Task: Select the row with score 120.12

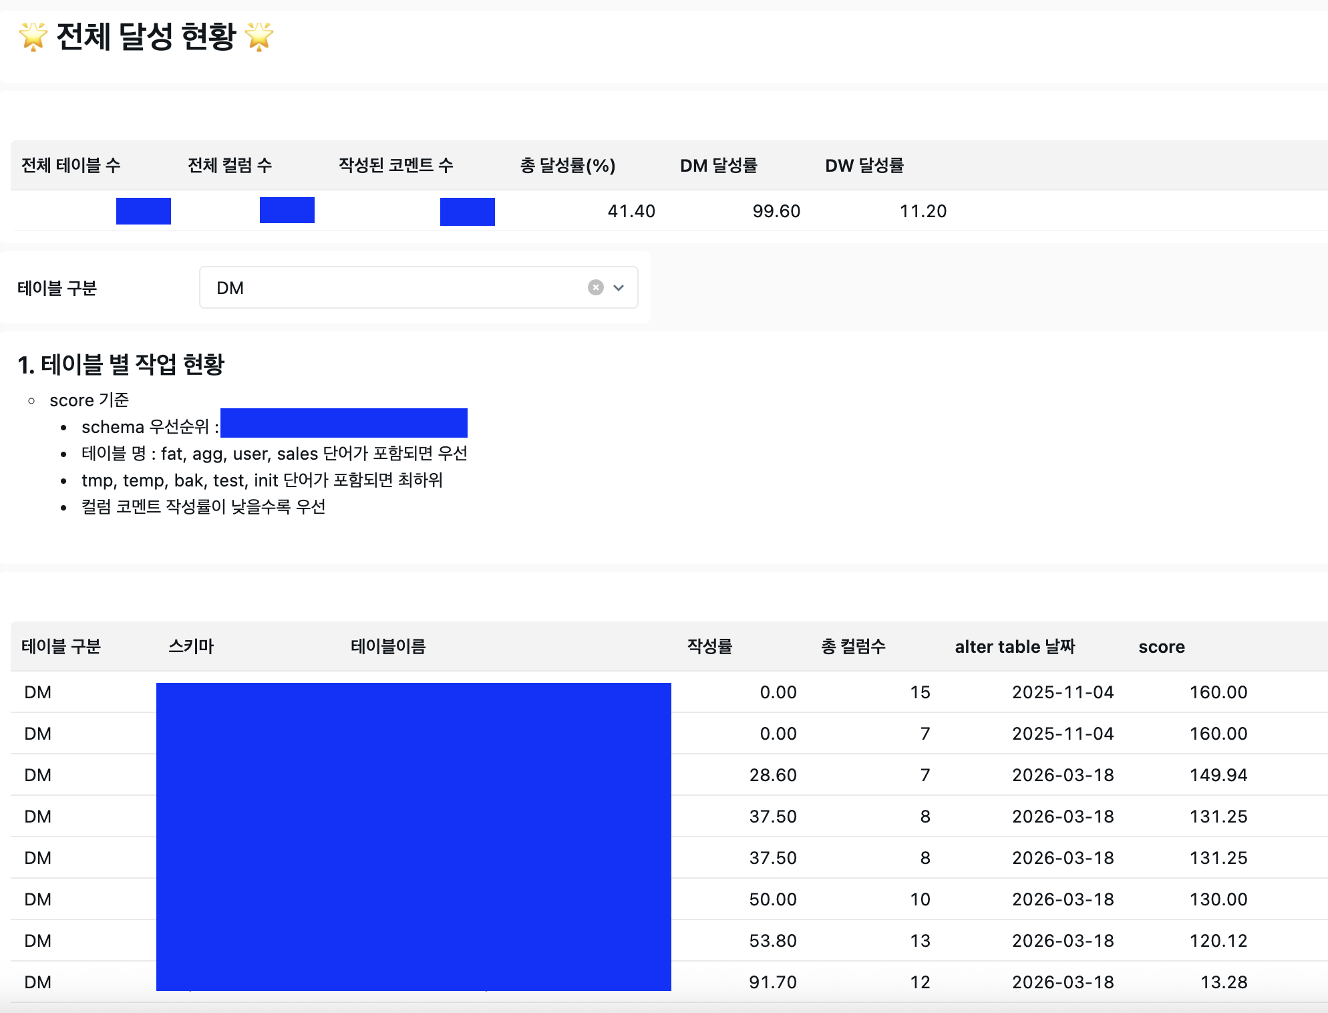Action: (1218, 941)
